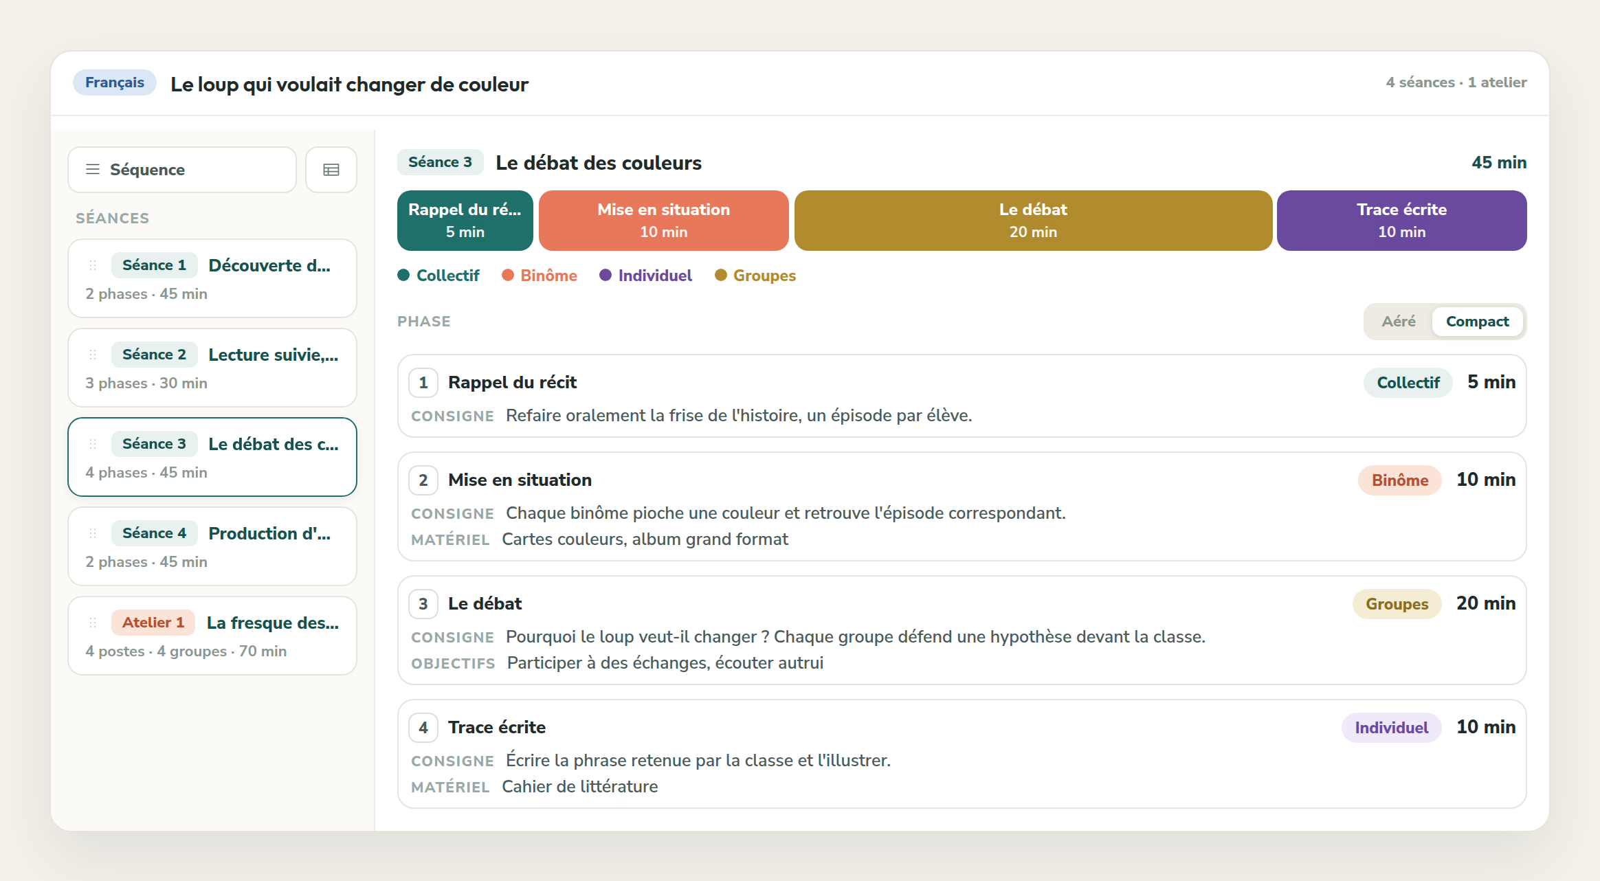Click the Trace écrite purple timeline block
The width and height of the screenshot is (1600, 881).
click(1401, 221)
